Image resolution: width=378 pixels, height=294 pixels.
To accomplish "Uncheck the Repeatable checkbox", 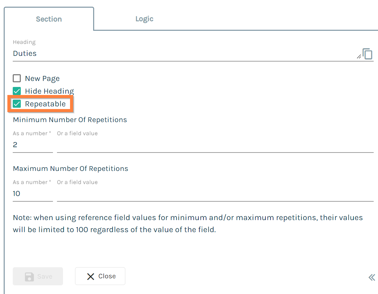I will [17, 104].
